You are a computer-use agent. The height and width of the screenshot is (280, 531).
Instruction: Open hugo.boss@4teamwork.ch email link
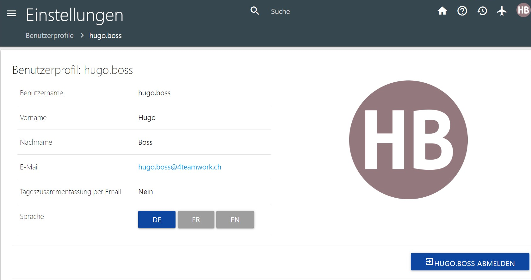pos(180,167)
